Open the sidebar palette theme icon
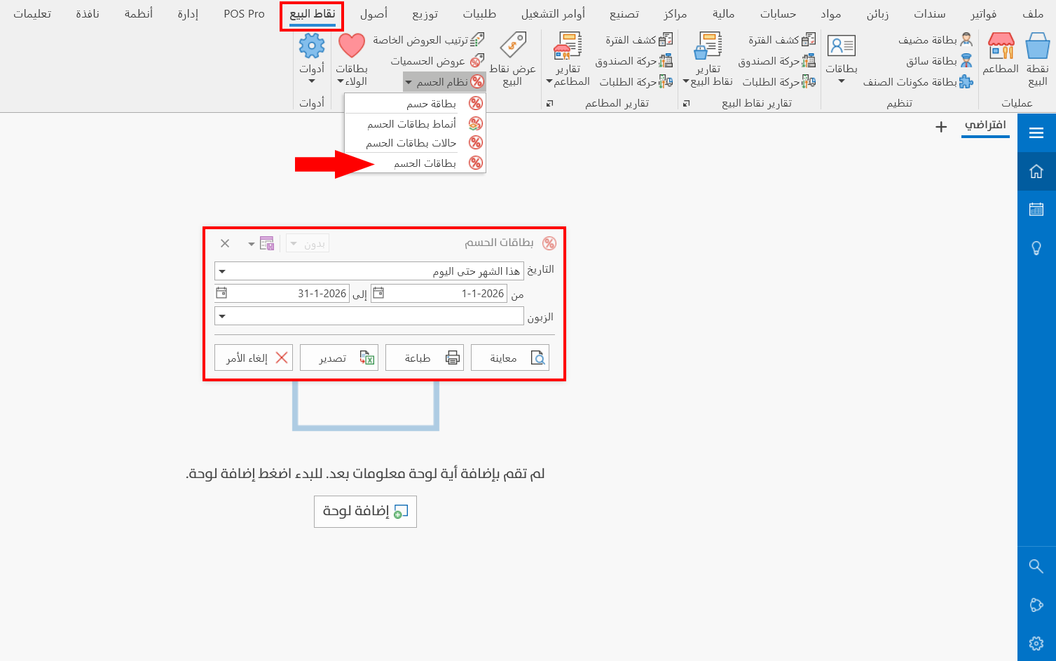 [x=1036, y=605]
